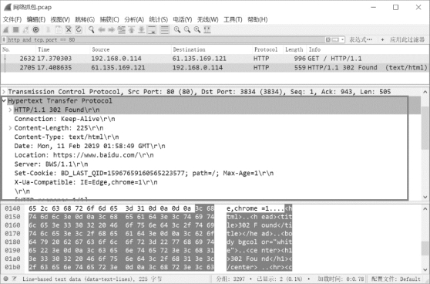Open the 帮助(H) menu

(x=257, y=19)
